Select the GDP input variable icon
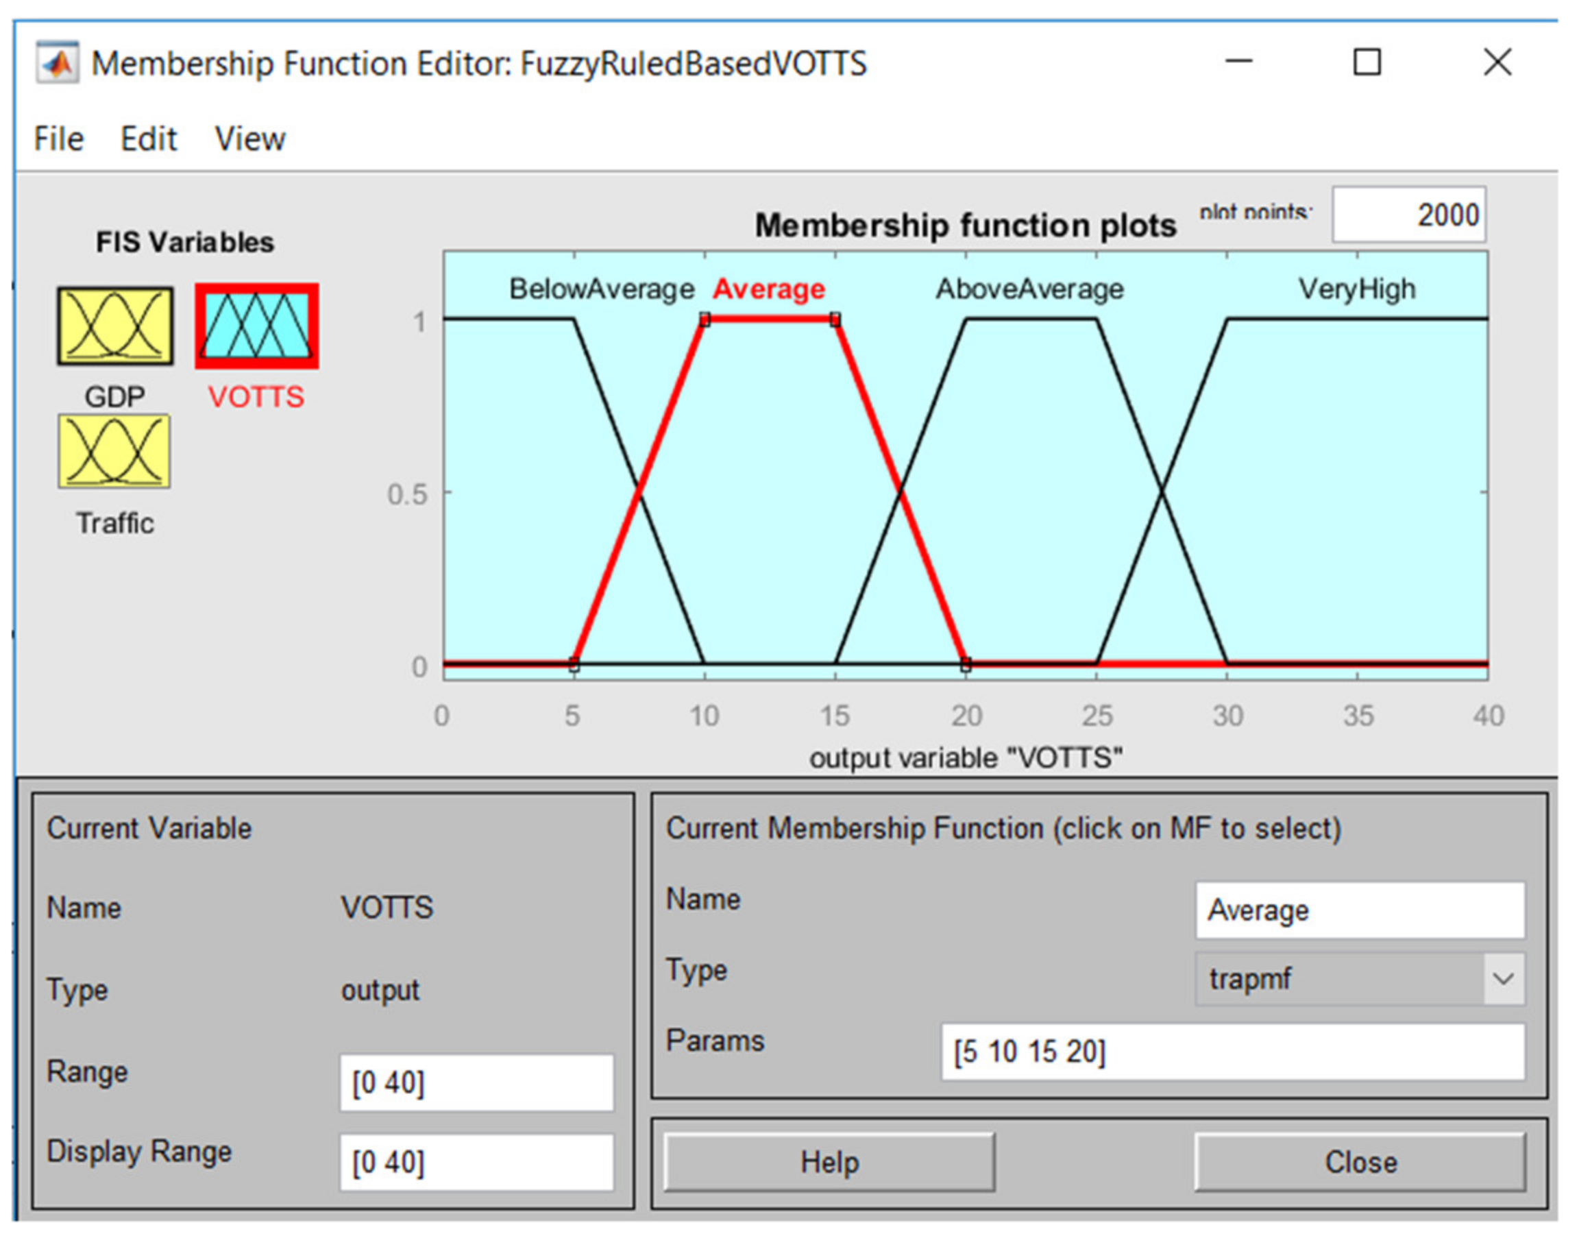This screenshot has width=1579, height=1236. coord(115,326)
